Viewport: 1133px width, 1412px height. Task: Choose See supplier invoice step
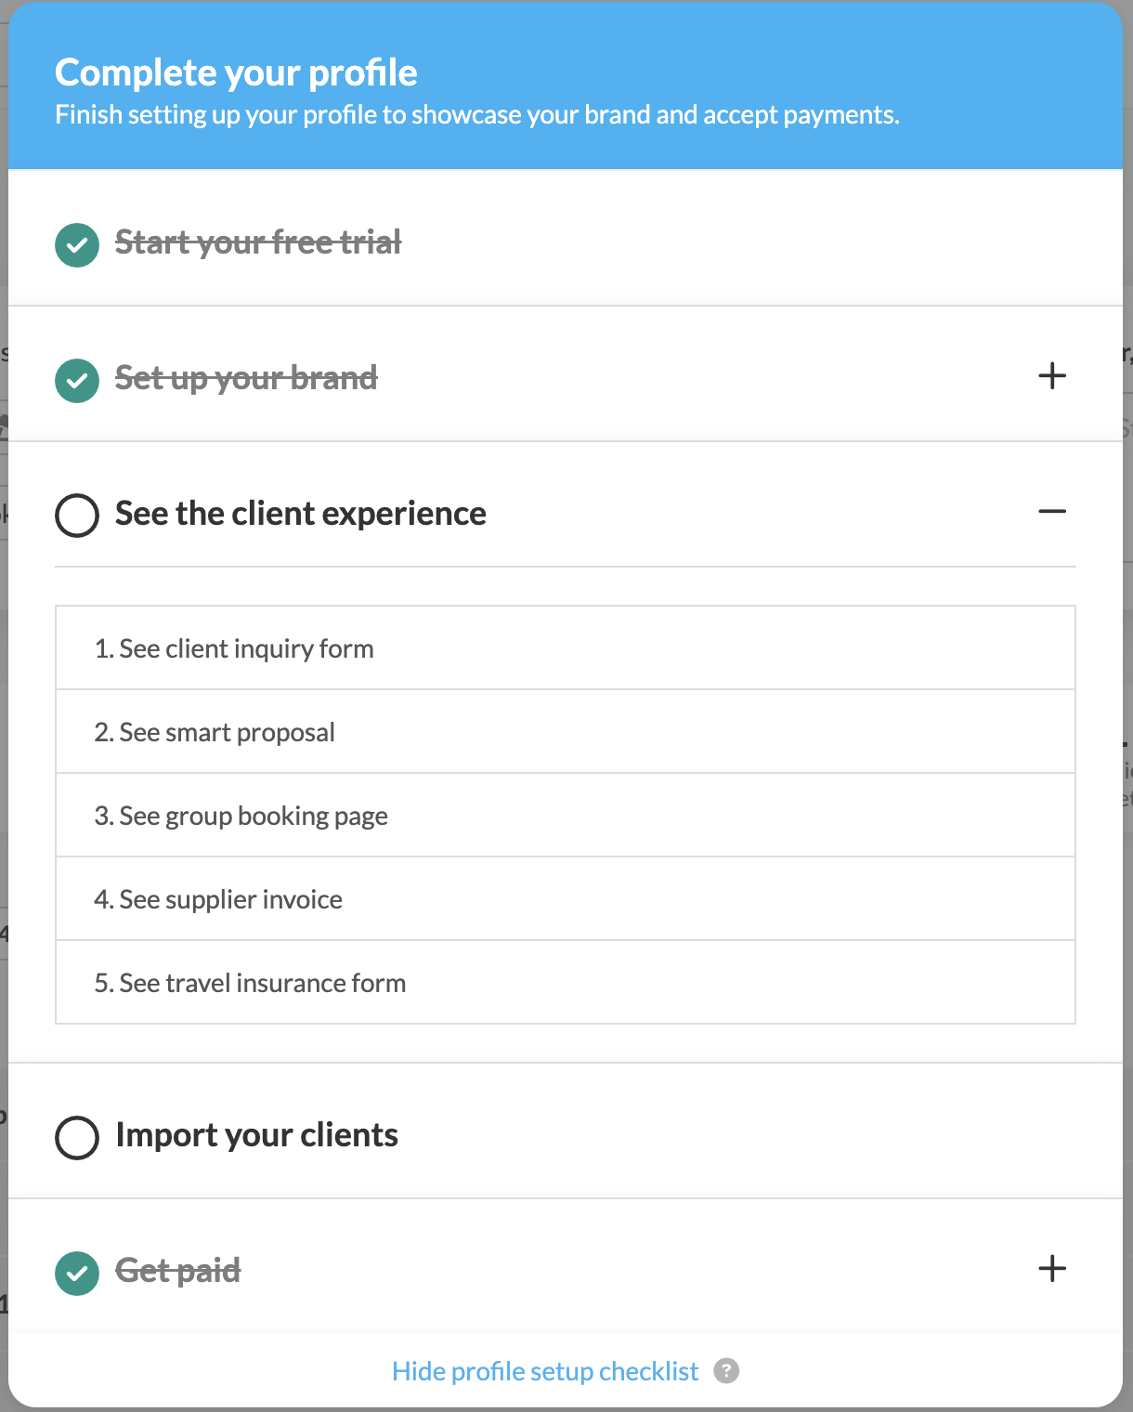pos(218,899)
